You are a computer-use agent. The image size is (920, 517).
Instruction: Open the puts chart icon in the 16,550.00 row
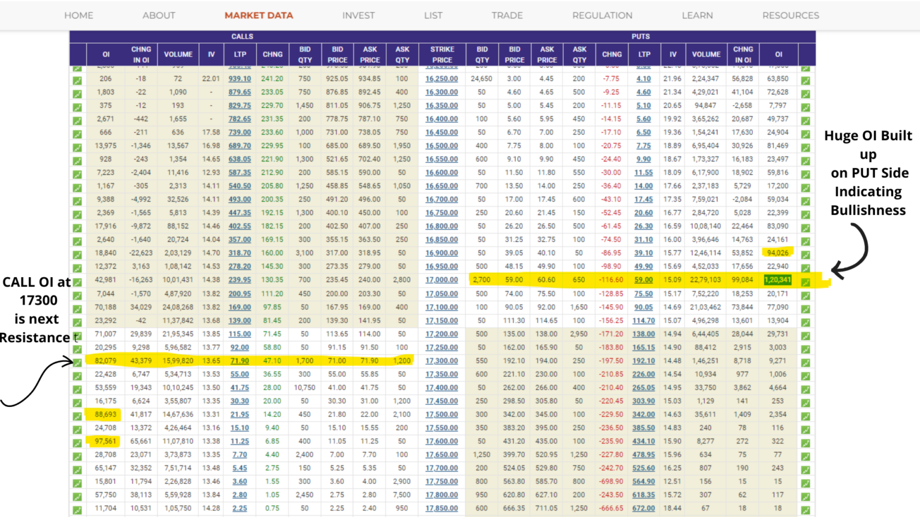tap(806, 162)
